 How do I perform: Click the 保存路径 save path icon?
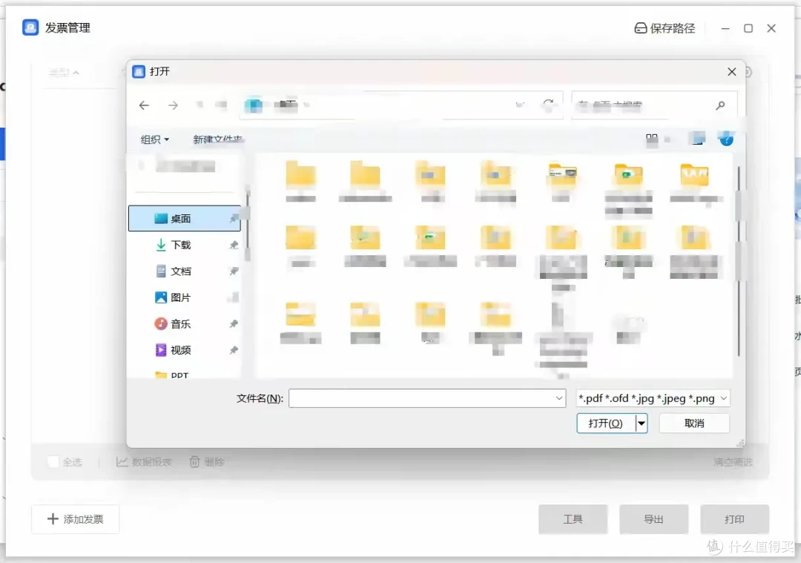point(640,28)
